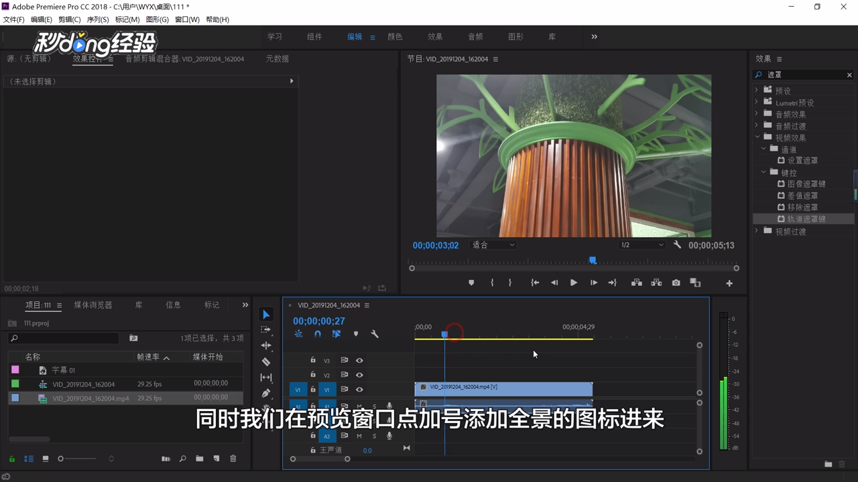Viewport: 858px width, 482px height.
Task: Toggle V3 track lock
Action: (312, 360)
